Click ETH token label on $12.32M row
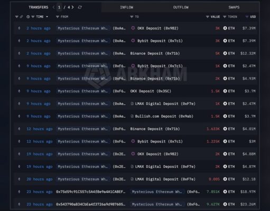The width and height of the screenshot is (270, 211). 231,53
